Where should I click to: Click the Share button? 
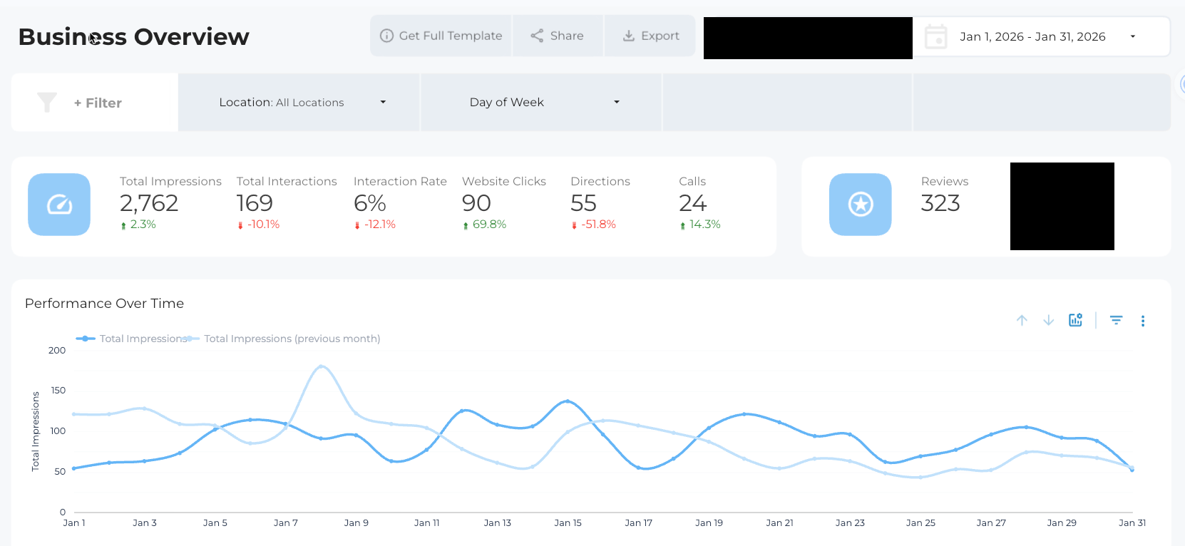(558, 36)
